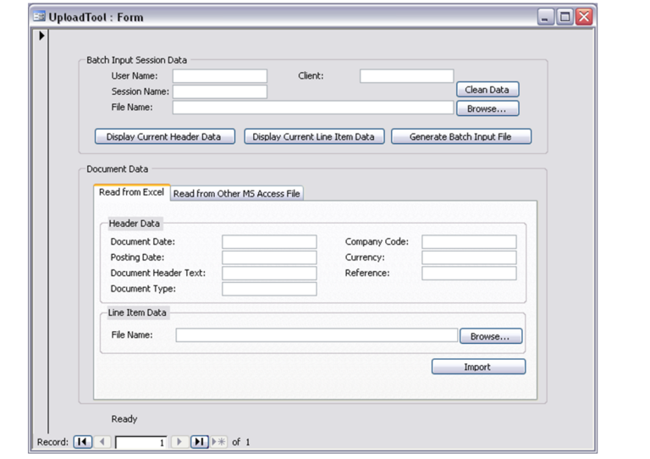
Task: Click the Company Code: label
Action: 377,241
